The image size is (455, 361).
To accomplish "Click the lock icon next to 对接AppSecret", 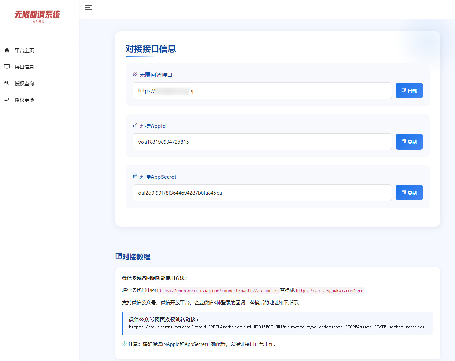I will (x=135, y=176).
